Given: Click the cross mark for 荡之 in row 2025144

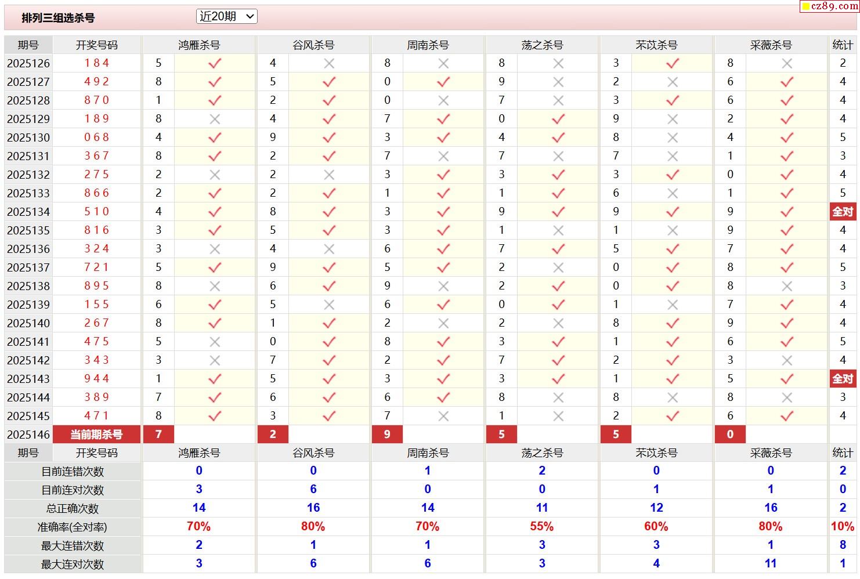Looking at the screenshot, I should (558, 397).
